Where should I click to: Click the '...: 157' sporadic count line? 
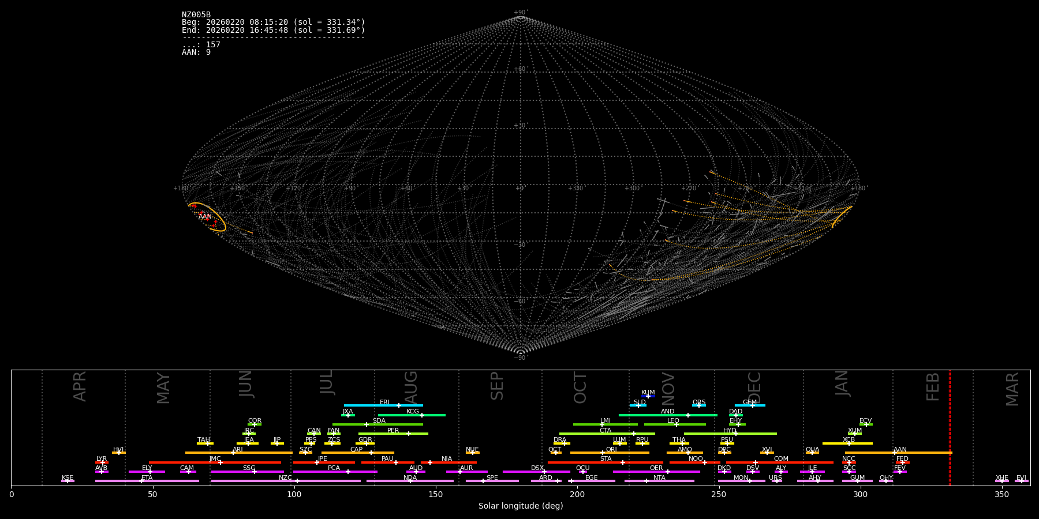tap(201, 45)
